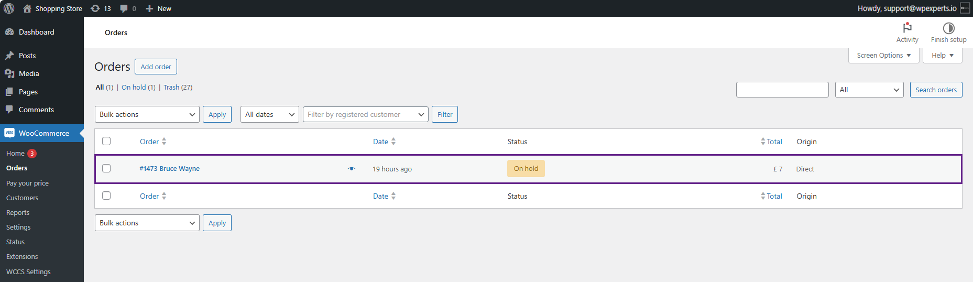Click sort arrows beside footer Order column

coord(164,196)
